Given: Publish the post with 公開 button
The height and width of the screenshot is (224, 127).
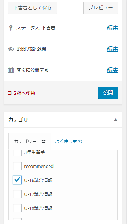Looking at the screenshot, I should click(x=108, y=93).
